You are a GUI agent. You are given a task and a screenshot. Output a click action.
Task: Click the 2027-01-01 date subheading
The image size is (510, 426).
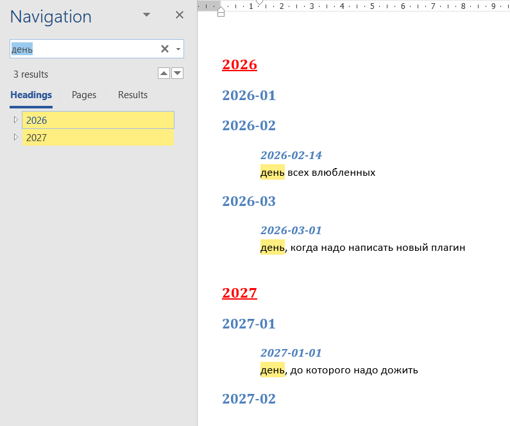(x=291, y=353)
